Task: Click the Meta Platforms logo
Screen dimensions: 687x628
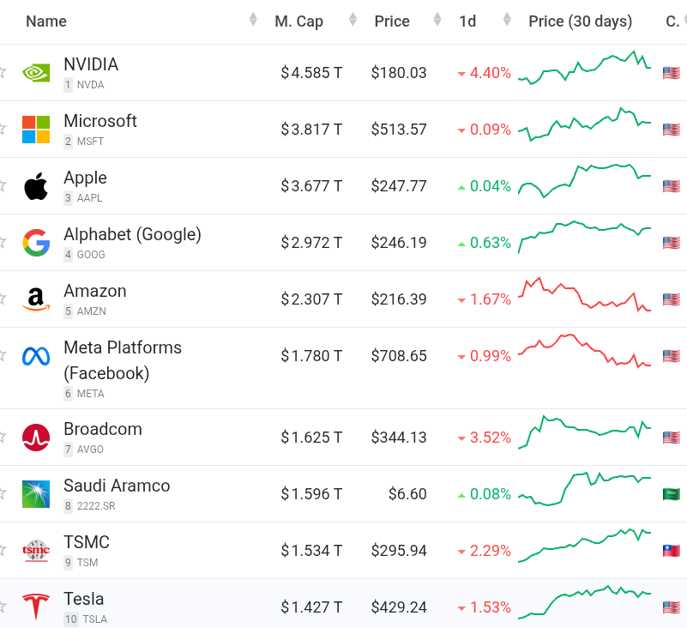Action: 36,356
